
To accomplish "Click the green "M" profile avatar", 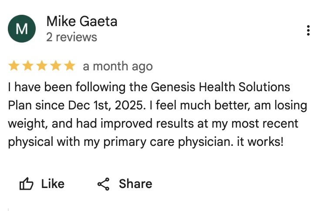I will pyautogui.click(x=22, y=29).
